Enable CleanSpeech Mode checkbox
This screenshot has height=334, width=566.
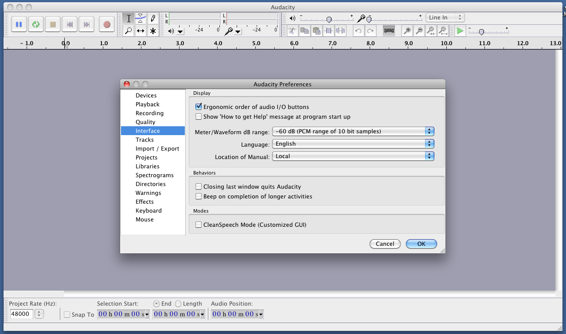pyautogui.click(x=199, y=225)
